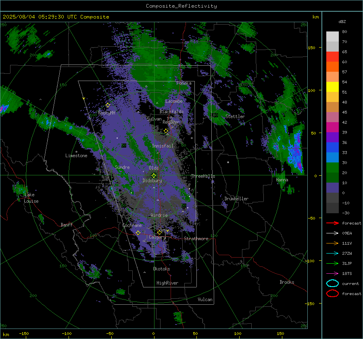
Task: Click the cyan 'current' ellipse legend icon
Action: pos(332,283)
